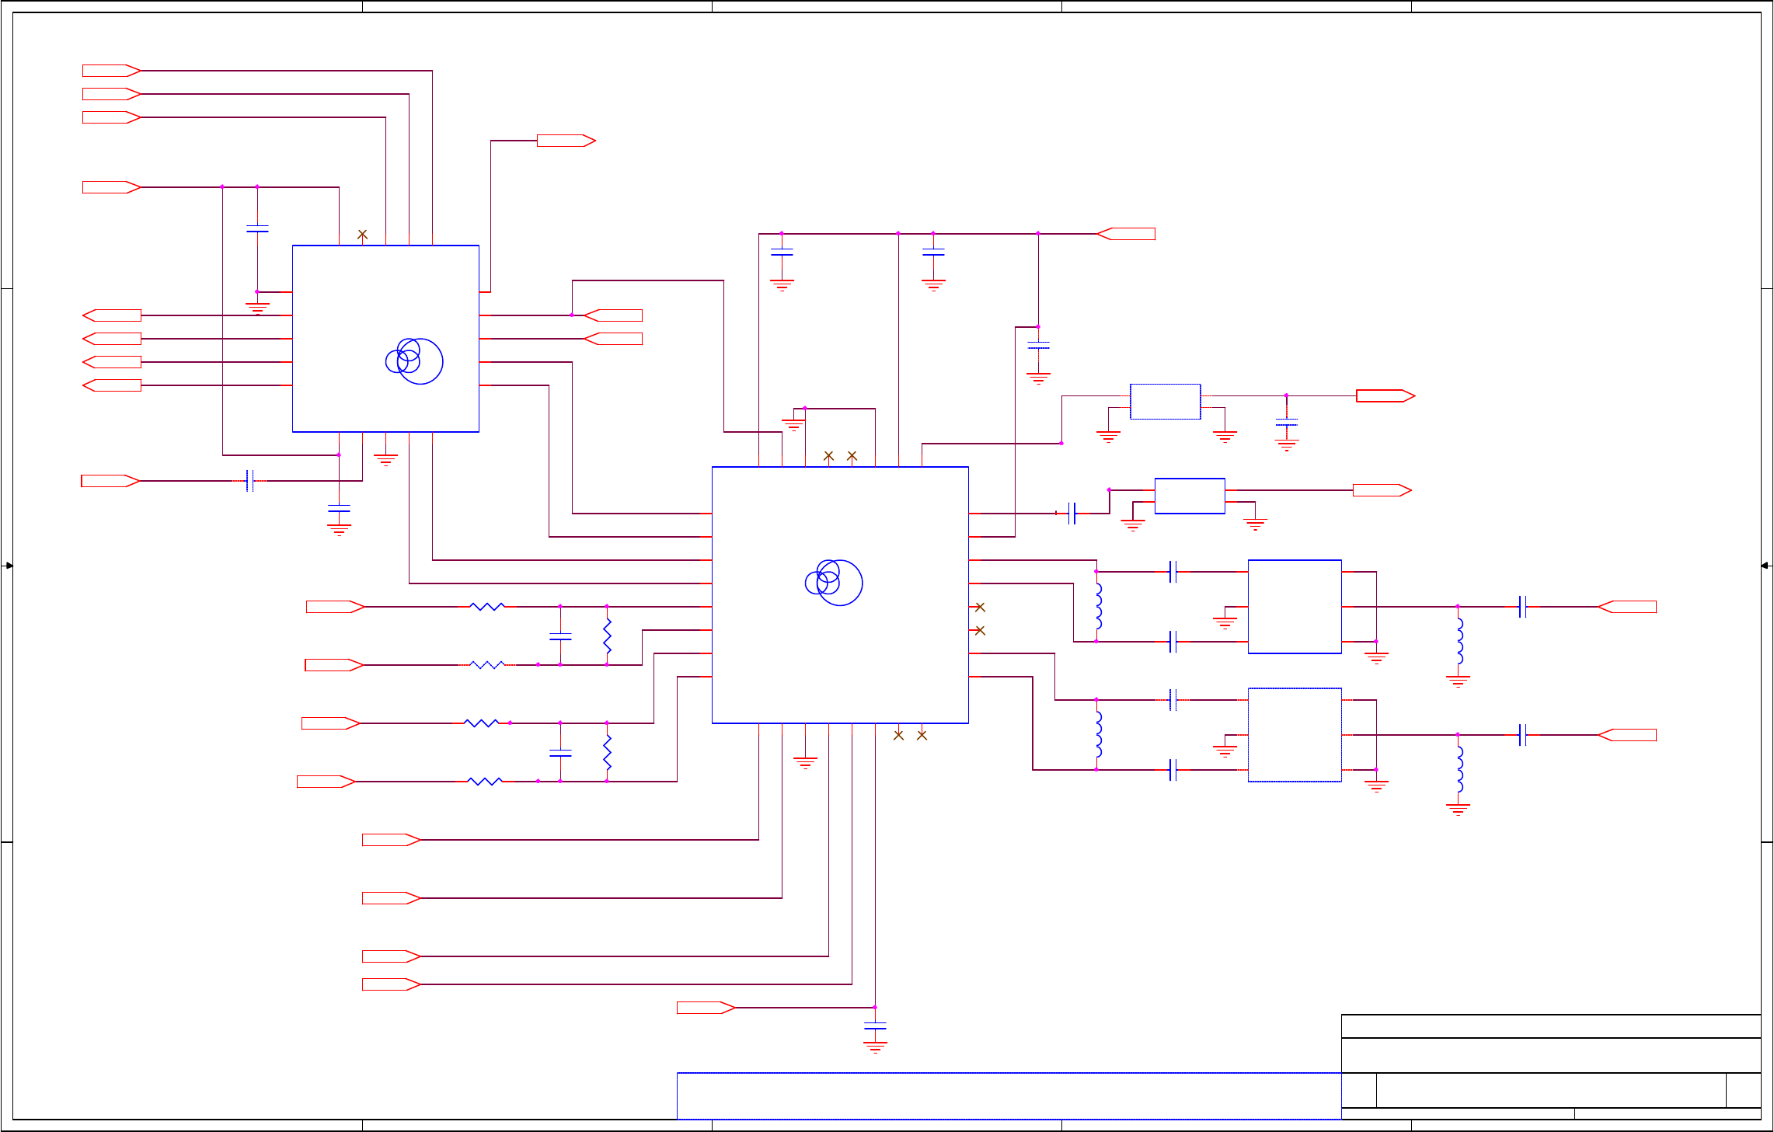Click the series capacitor before the upper-right output port

(1522, 607)
